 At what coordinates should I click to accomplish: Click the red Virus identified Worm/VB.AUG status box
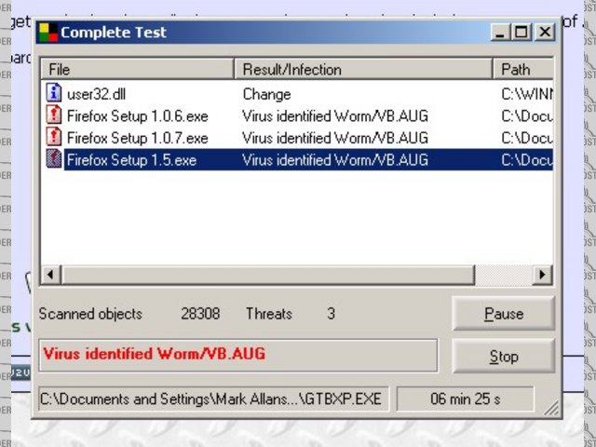tap(238, 355)
